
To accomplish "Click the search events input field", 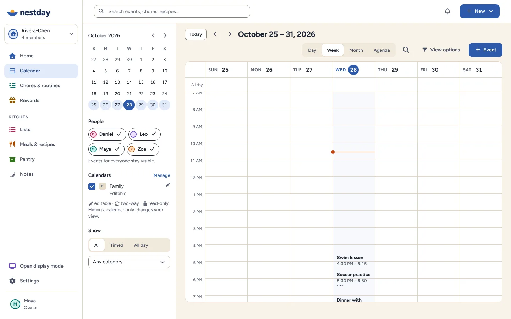I will (172, 11).
